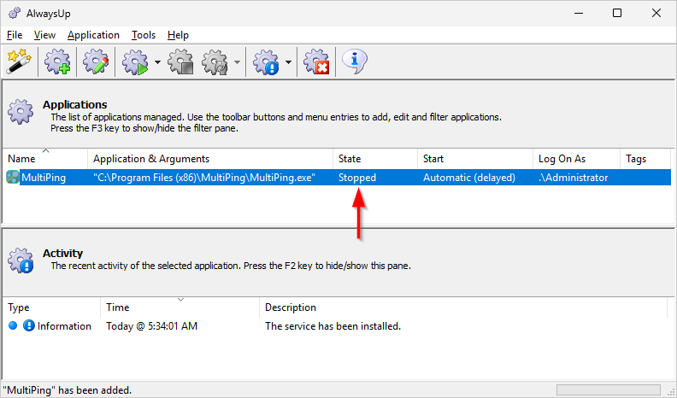Open the Start application dropdown arrow
677x398 pixels.
click(157, 62)
